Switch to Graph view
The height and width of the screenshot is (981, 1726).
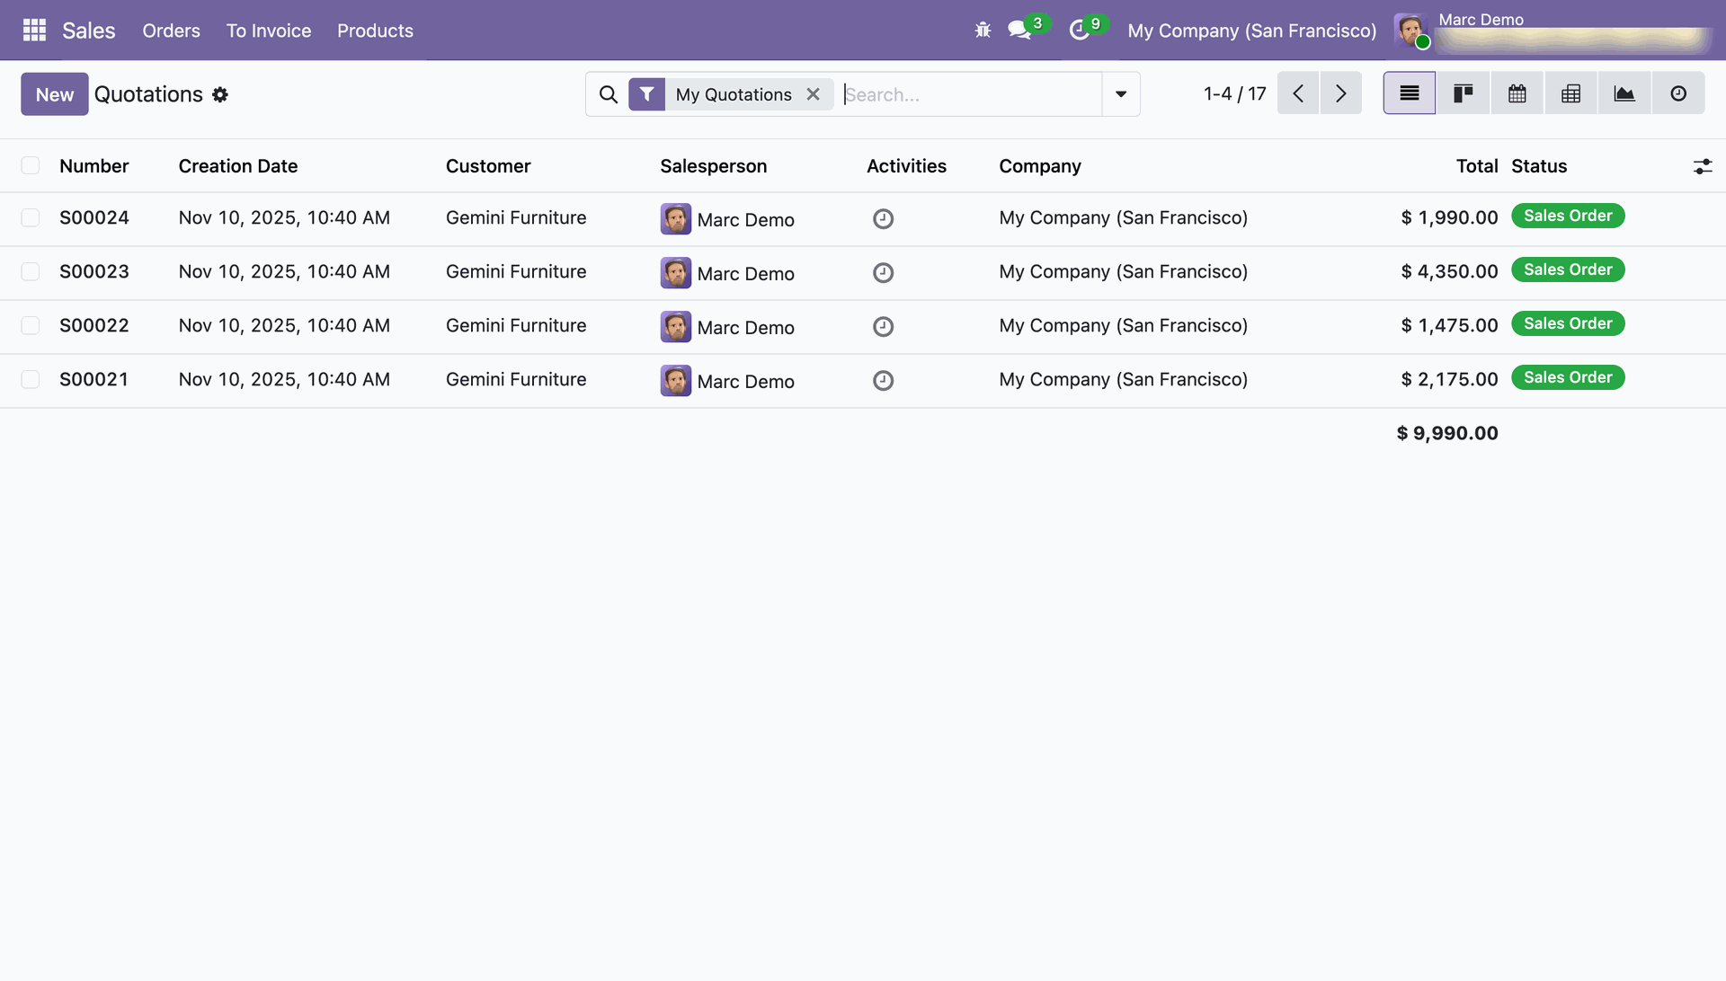tap(1624, 93)
